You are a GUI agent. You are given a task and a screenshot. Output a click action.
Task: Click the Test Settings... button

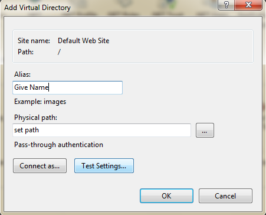(x=104, y=166)
